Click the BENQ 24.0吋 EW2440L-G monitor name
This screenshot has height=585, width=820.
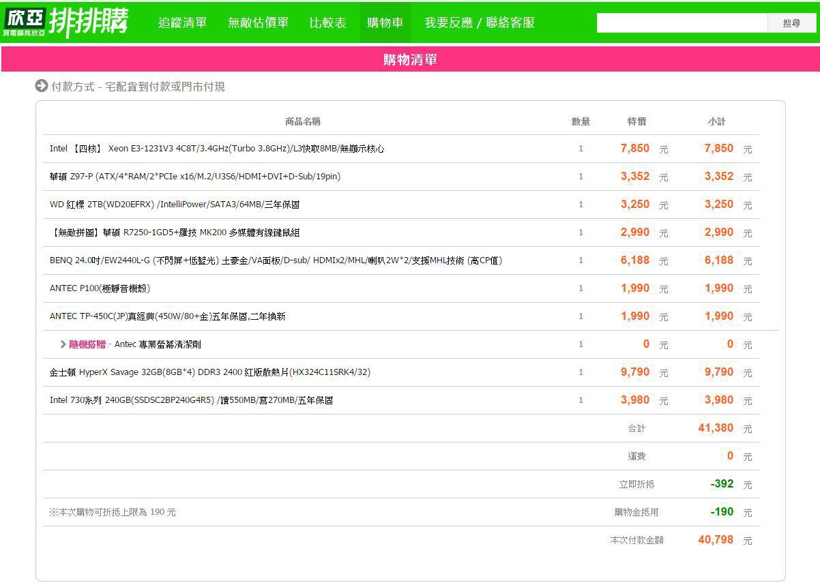click(276, 260)
